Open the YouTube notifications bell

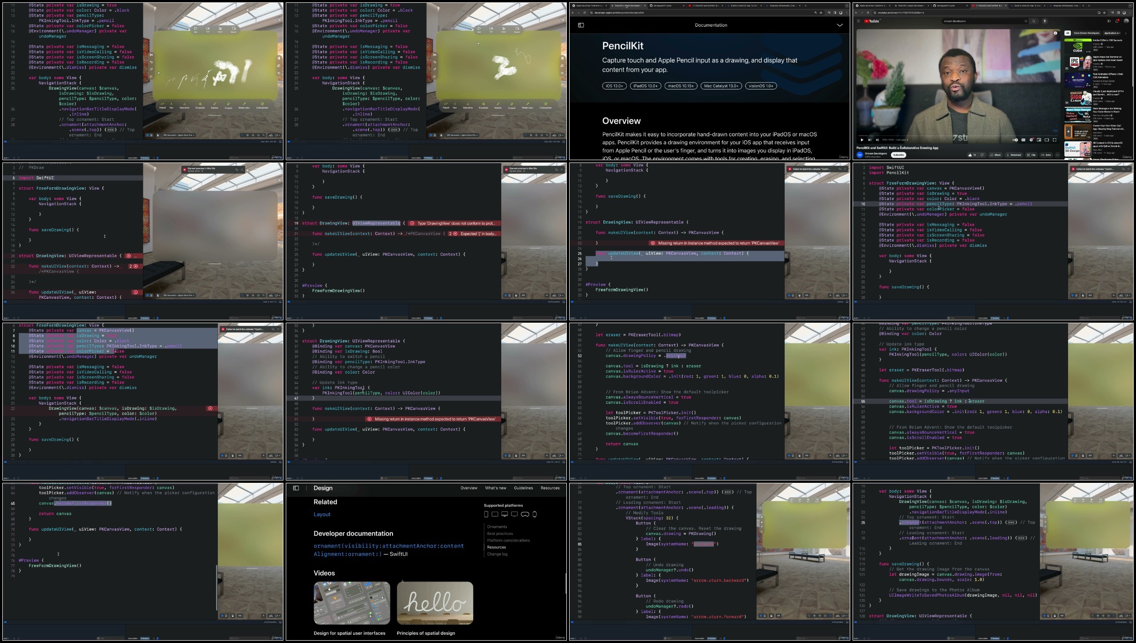point(1117,21)
